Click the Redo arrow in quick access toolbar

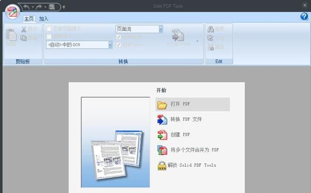[x=39, y=7]
